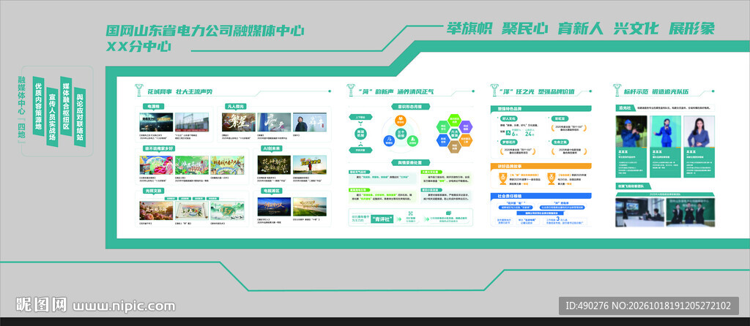Click the pylon icon beside 花城网事 heading
The height and width of the screenshot is (326, 750).
(140, 91)
